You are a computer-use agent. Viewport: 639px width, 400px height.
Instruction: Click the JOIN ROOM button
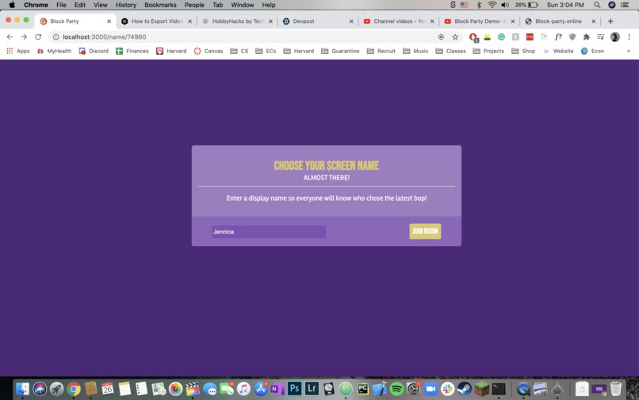(x=425, y=232)
